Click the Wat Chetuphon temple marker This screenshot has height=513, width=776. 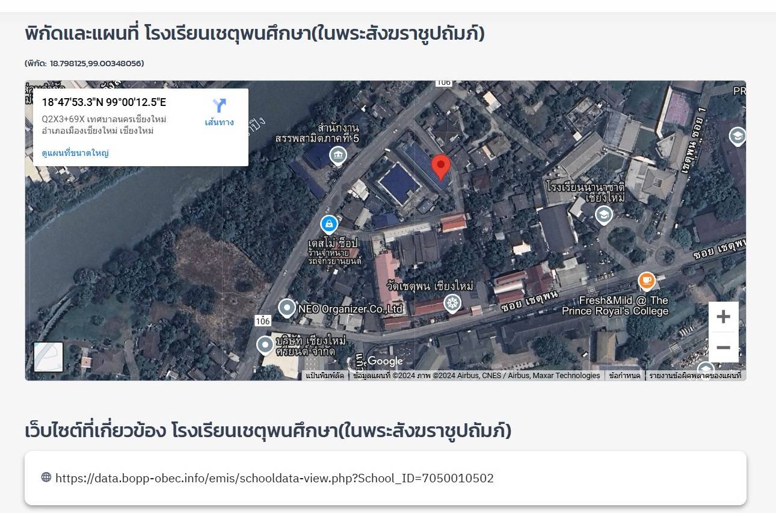[x=452, y=303]
